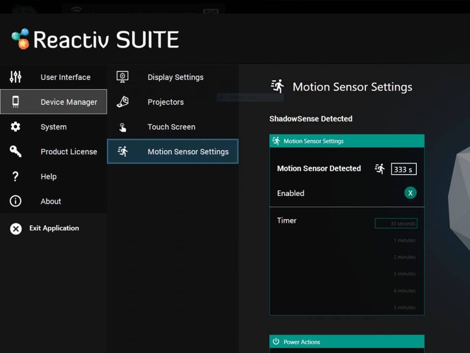Click the Touch Screen hand icon

[123, 127]
